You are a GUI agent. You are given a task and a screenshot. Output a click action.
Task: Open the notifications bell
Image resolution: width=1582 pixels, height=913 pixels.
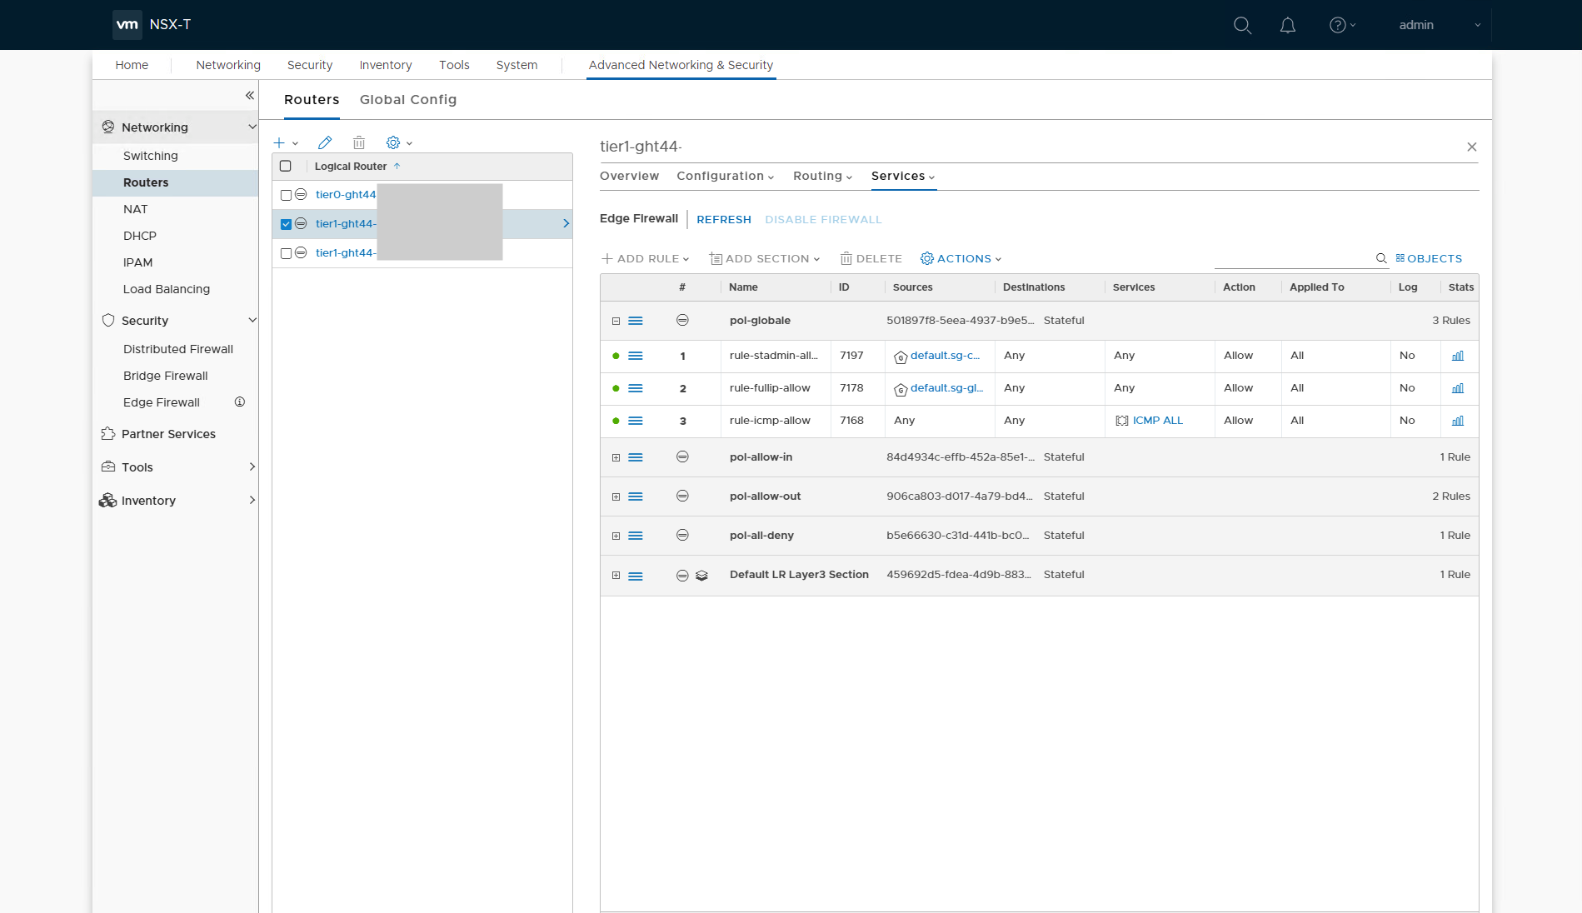click(1288, 25)
